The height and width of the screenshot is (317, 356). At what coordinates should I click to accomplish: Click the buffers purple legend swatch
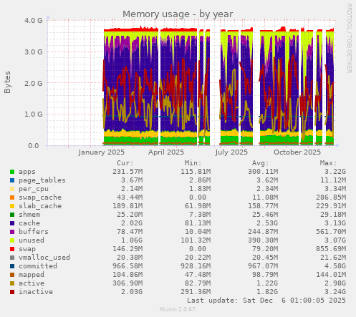(12, 232)
